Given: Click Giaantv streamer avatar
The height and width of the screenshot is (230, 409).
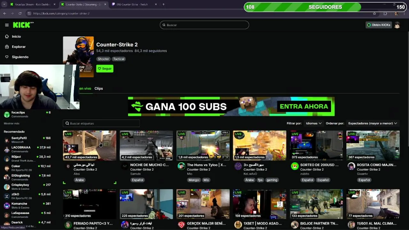Looking at the screenshot, I should [351, 166].
